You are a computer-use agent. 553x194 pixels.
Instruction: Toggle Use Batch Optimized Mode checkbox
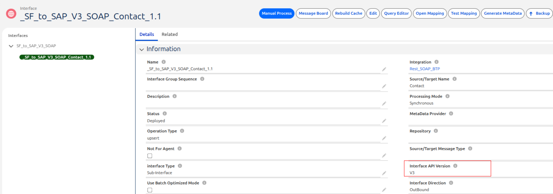tap(150, 190)
